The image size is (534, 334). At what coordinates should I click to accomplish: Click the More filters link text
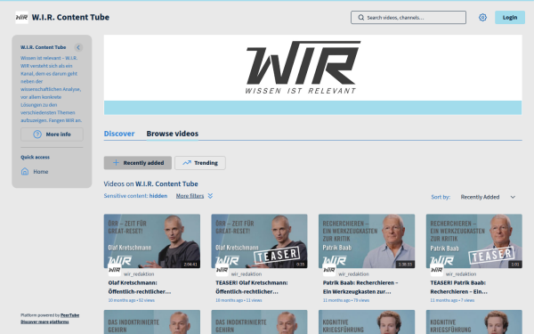190,196
